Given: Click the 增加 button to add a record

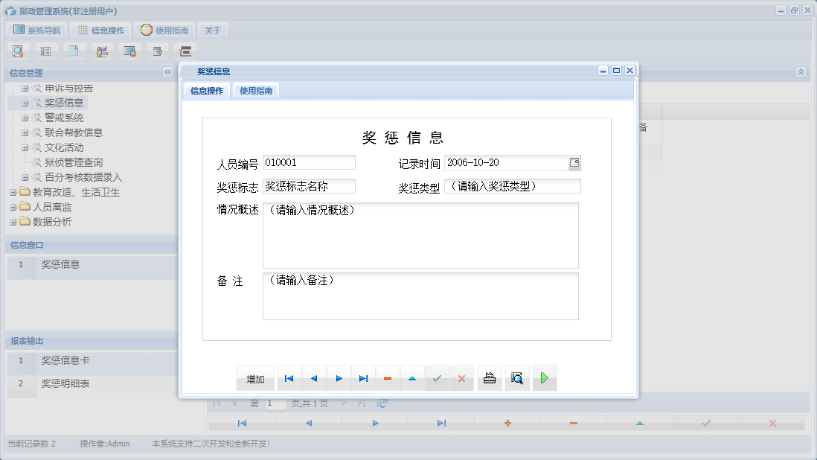Looking at the screenshot, I should point(255,378).
